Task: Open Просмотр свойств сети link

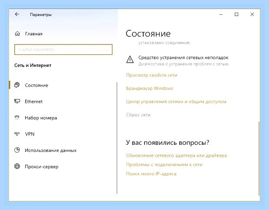Action: [x=152, y=75]
